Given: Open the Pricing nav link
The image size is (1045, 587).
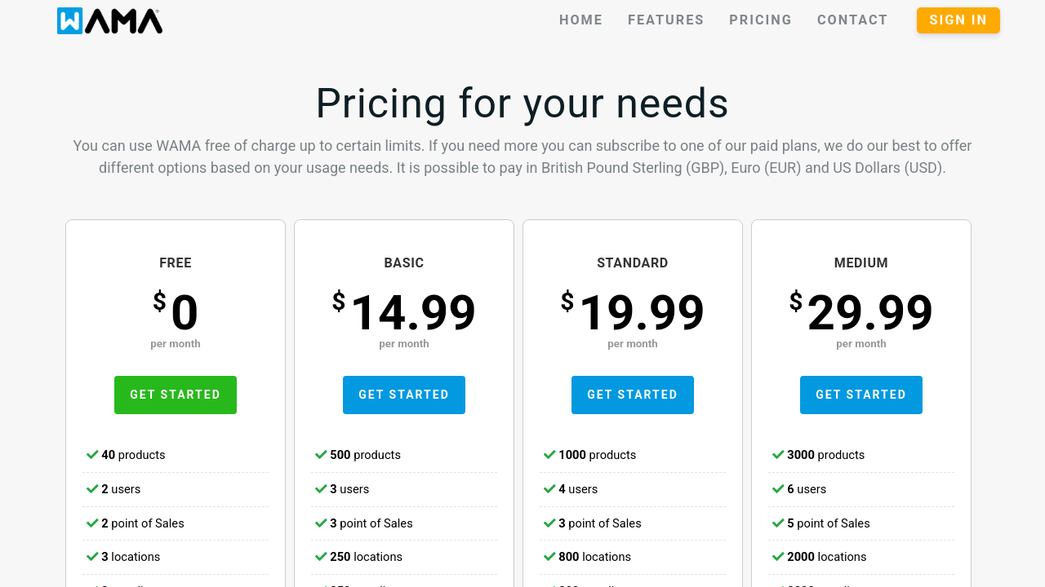Looking at the screenshot, I should point(760,20).
